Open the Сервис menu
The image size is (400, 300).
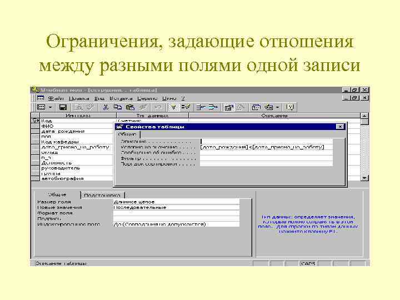147,98
